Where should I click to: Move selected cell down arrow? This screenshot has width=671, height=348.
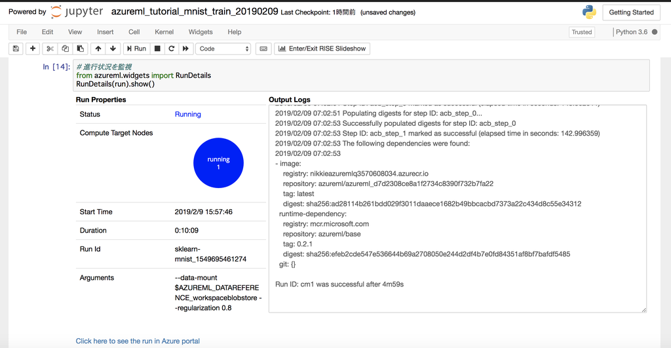(113, 48)
